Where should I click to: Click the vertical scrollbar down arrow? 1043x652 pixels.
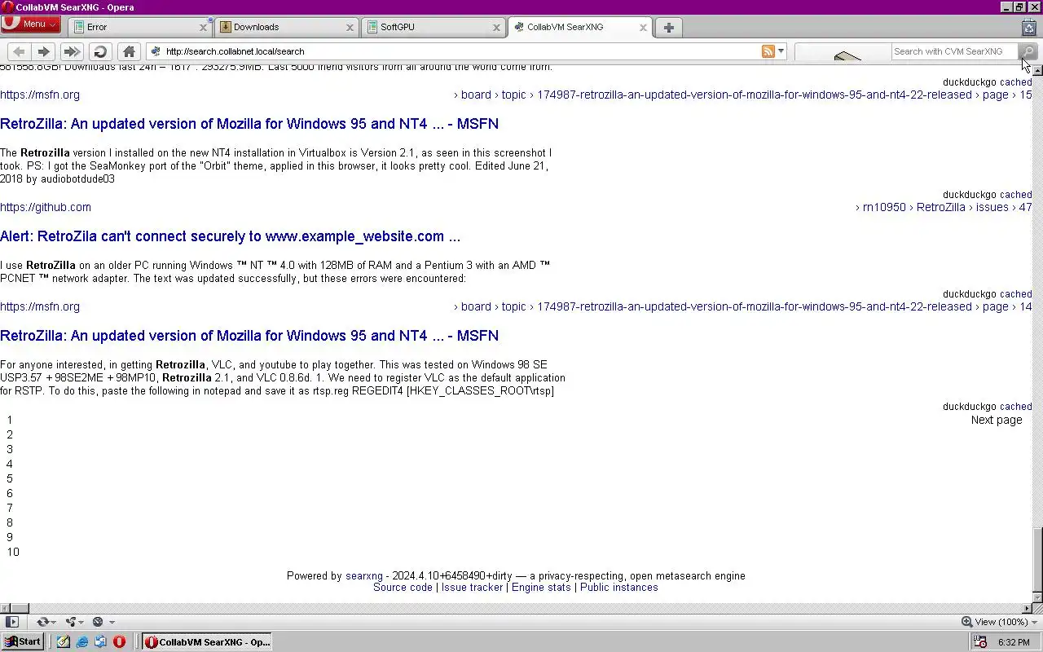pyautogui.click(x=1037, y=597)
